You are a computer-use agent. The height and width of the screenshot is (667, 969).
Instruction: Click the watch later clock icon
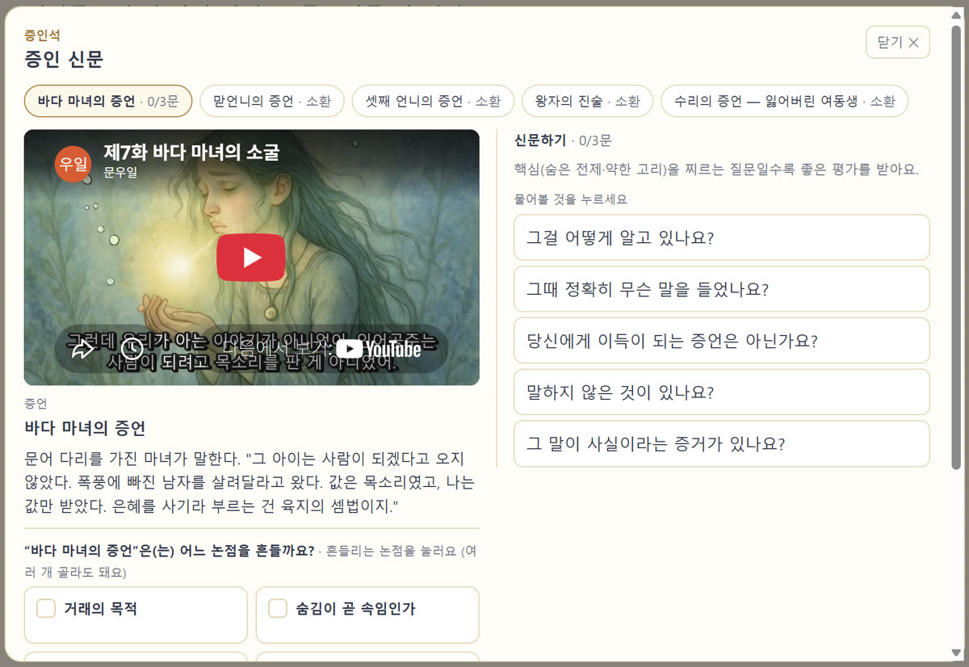point(132,349)
